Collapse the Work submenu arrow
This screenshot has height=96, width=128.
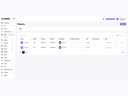pos(13,35)
